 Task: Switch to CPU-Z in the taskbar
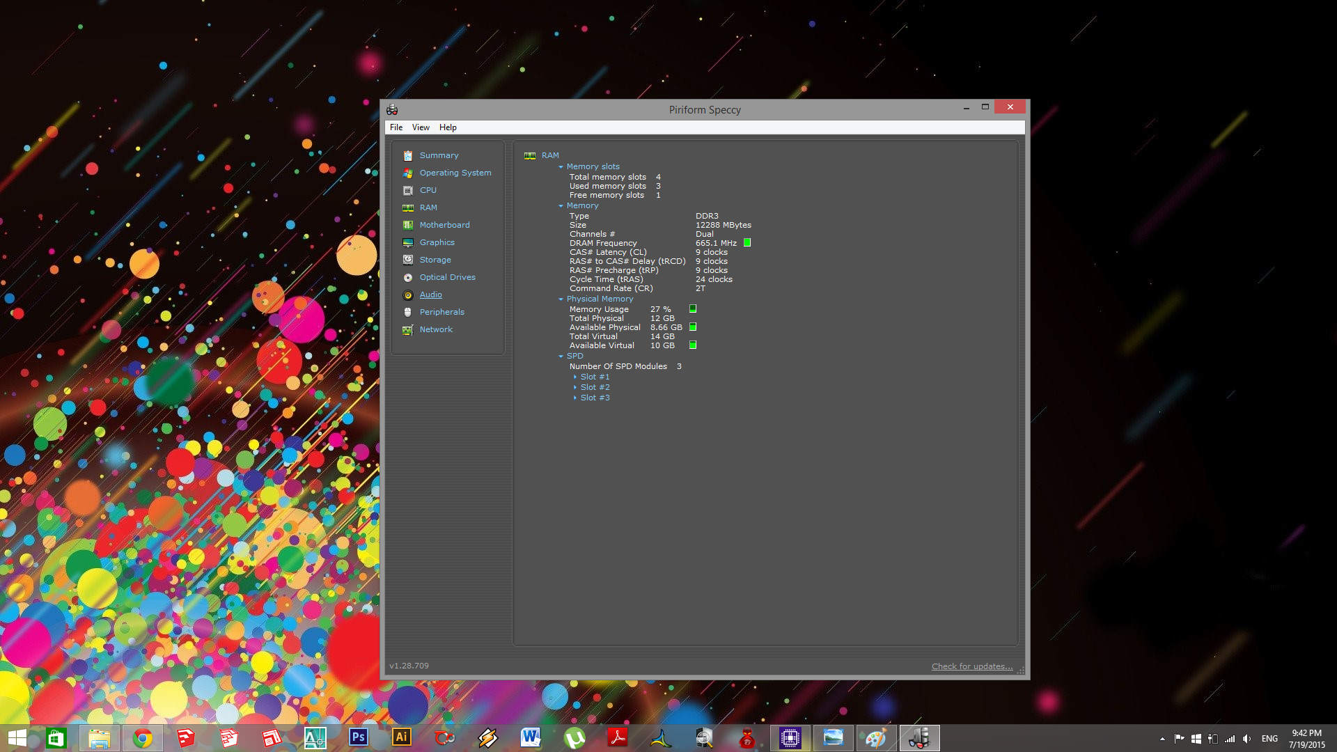[x=790, y=737]
